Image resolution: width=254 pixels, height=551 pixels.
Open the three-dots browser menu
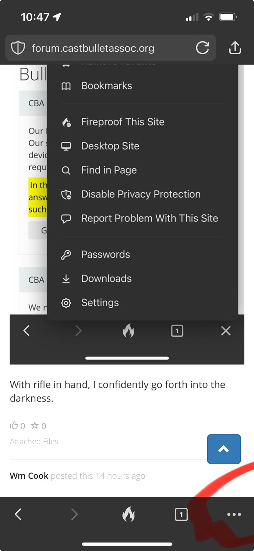pyautogui.click(x=234, y=514)
